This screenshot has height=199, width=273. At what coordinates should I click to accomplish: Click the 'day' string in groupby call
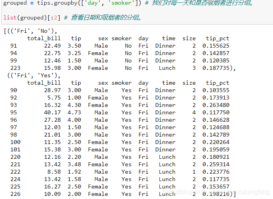pos(93,3)
